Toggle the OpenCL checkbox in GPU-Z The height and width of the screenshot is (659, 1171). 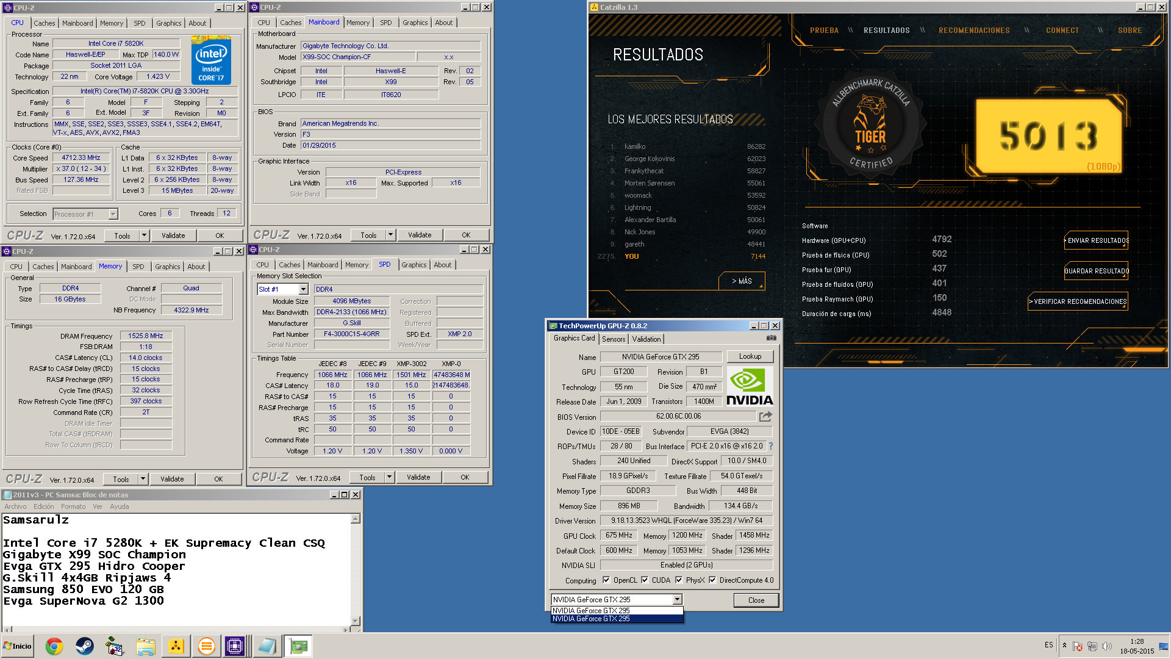[606, 580]
